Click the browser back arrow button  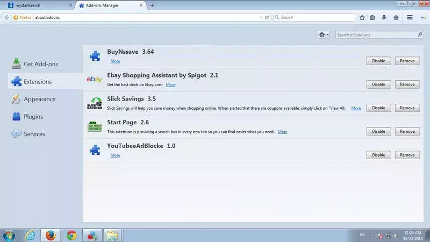tap(6, 17)
